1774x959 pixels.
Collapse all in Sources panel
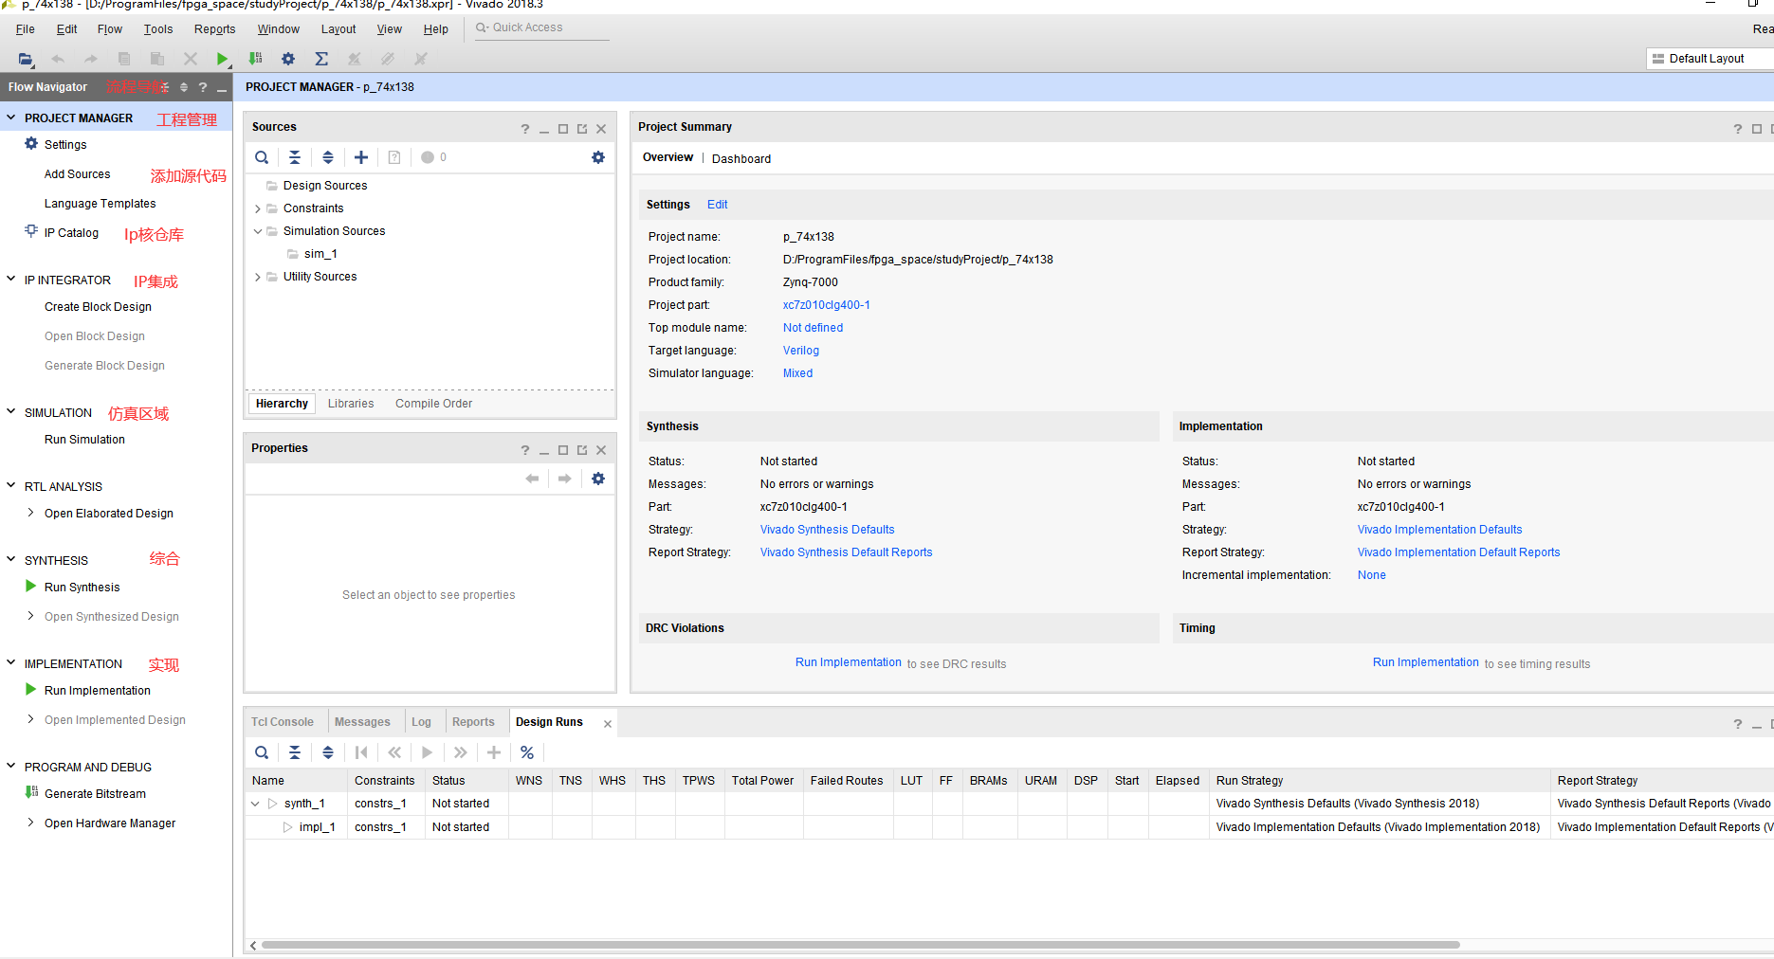pos(295,157)
